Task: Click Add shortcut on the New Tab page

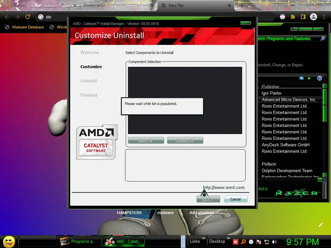Action: [x=202, y=212]
